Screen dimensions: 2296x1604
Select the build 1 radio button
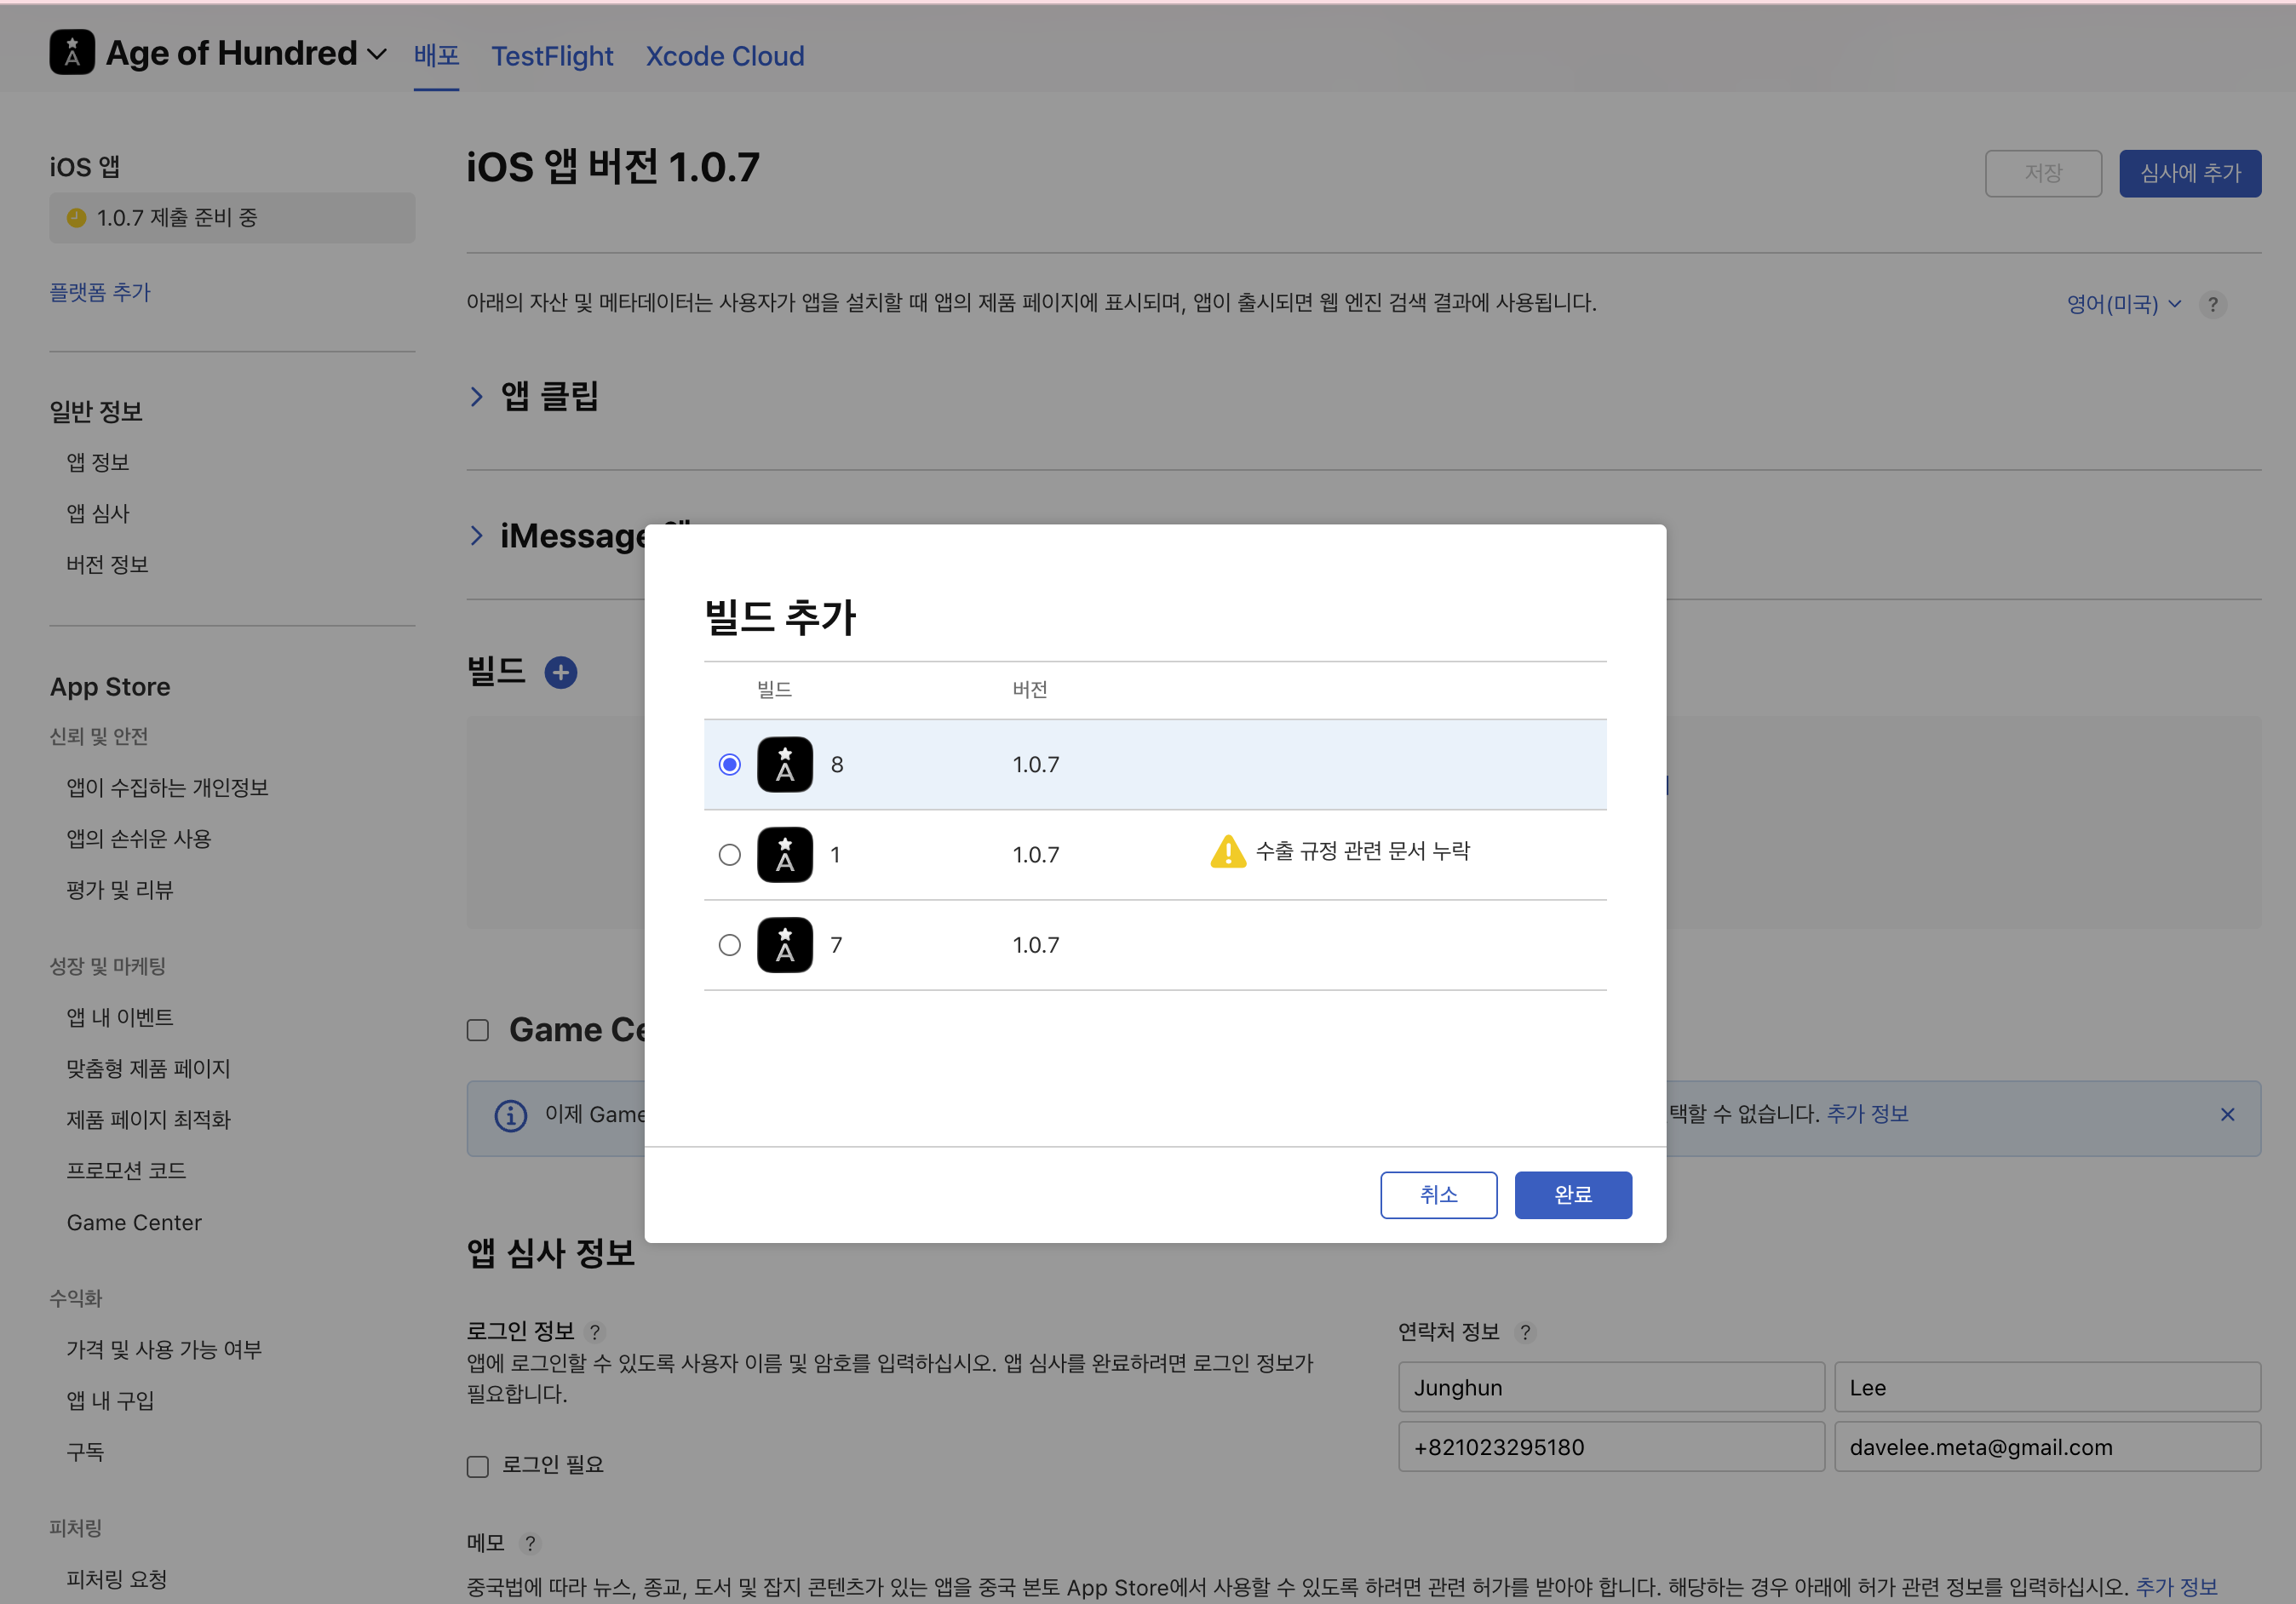(x=730, y=855)
